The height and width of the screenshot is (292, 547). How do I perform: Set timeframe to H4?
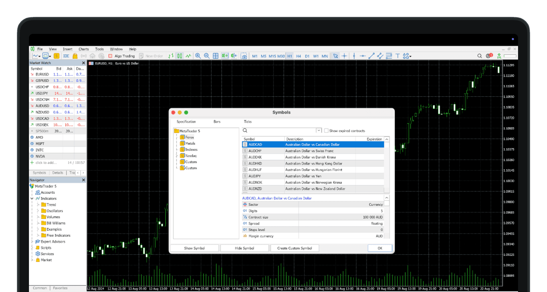tap(298, 56)
